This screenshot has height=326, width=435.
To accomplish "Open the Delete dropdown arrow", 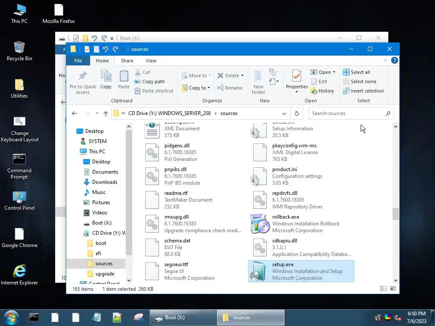I will click(242, 76).
